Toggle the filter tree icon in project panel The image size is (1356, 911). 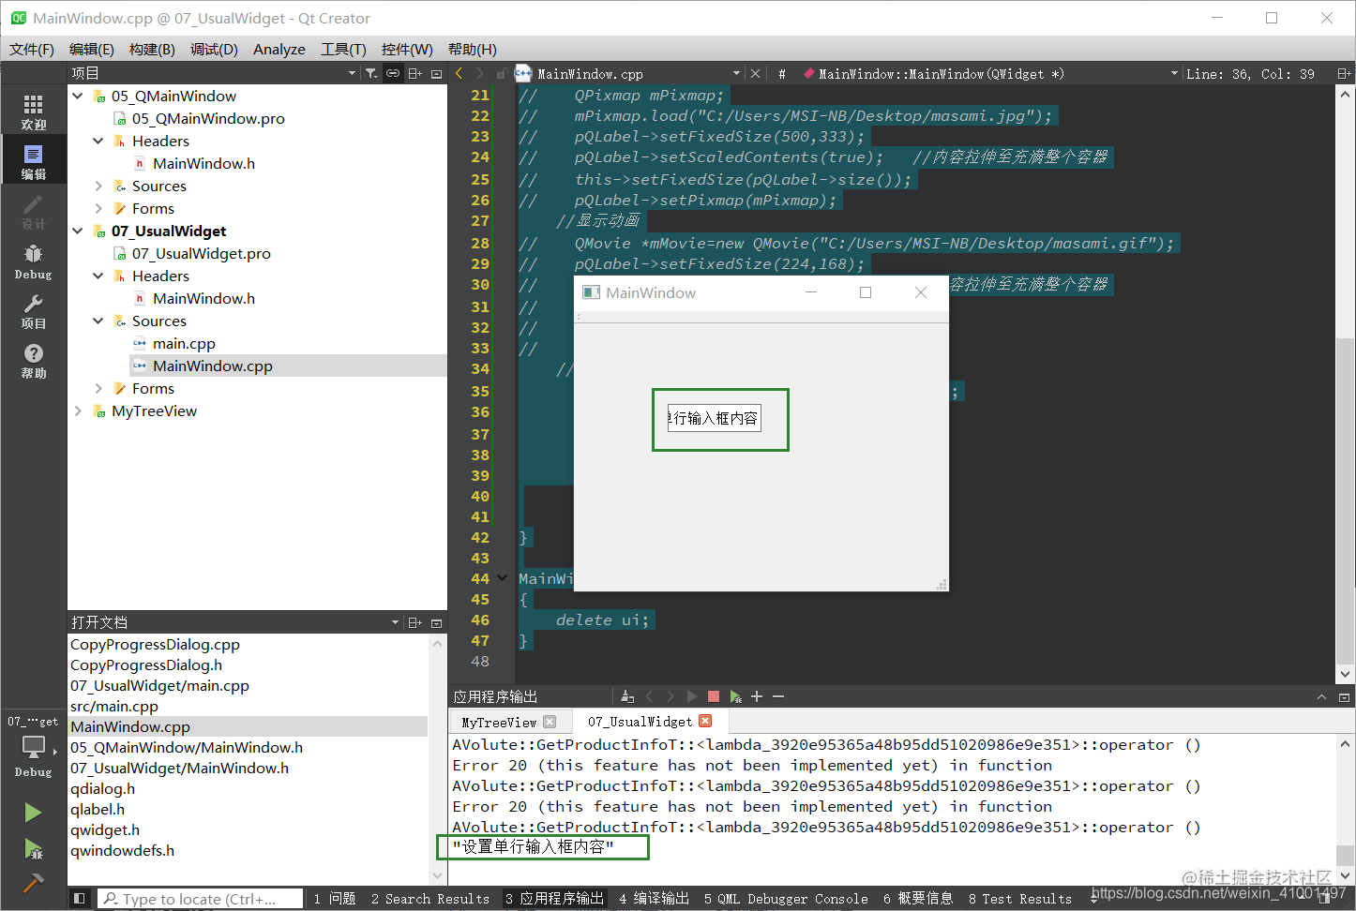(x=371, y=73)
